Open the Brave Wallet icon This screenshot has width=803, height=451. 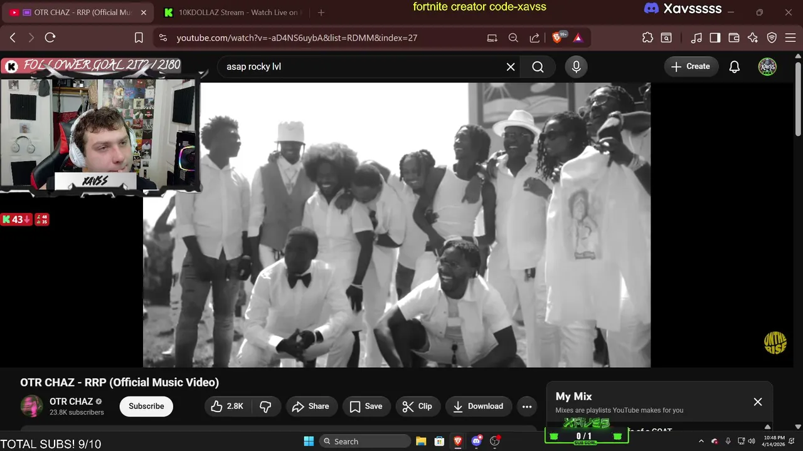(x=734, y=38)
